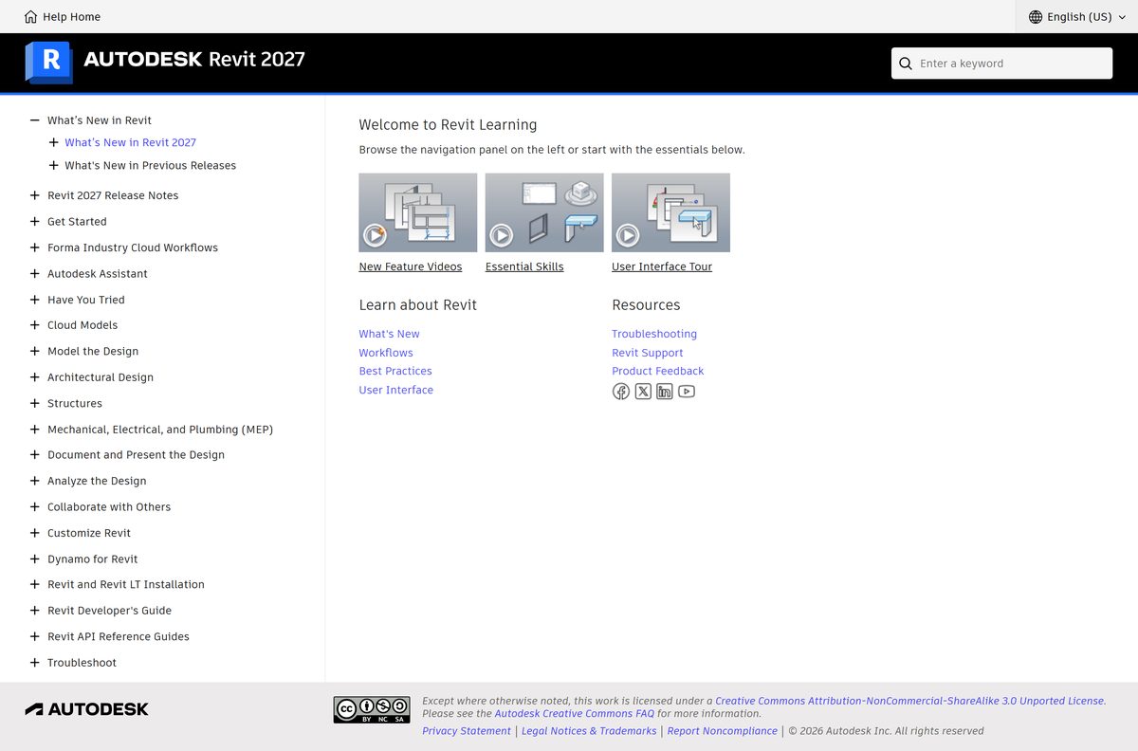
Task: Expand Forma Industry Cloud Workflows node
Action: point(35,247)
